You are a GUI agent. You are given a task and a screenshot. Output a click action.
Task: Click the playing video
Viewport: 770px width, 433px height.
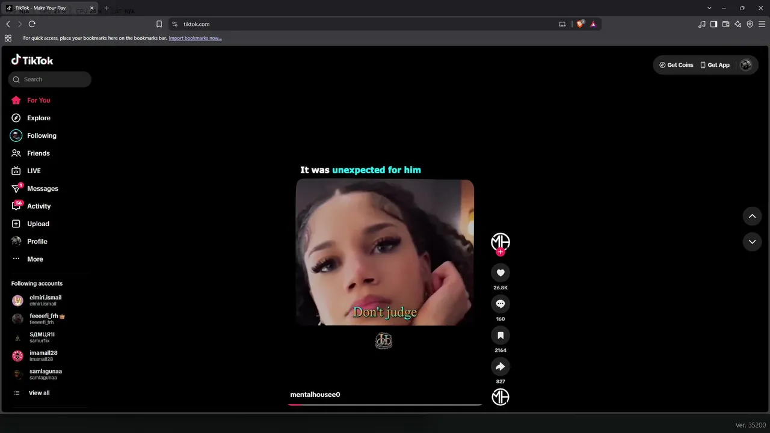(x=385, y=253)
